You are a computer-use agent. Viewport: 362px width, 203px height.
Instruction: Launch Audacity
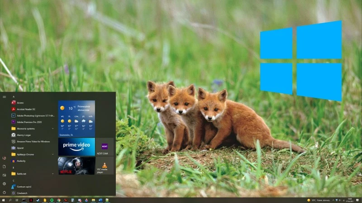click(32, 161)
